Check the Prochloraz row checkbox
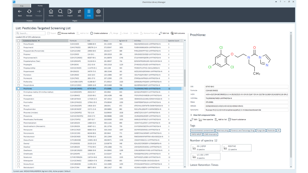Viewport: 308px width, 173px height. (x=18, y=88)
